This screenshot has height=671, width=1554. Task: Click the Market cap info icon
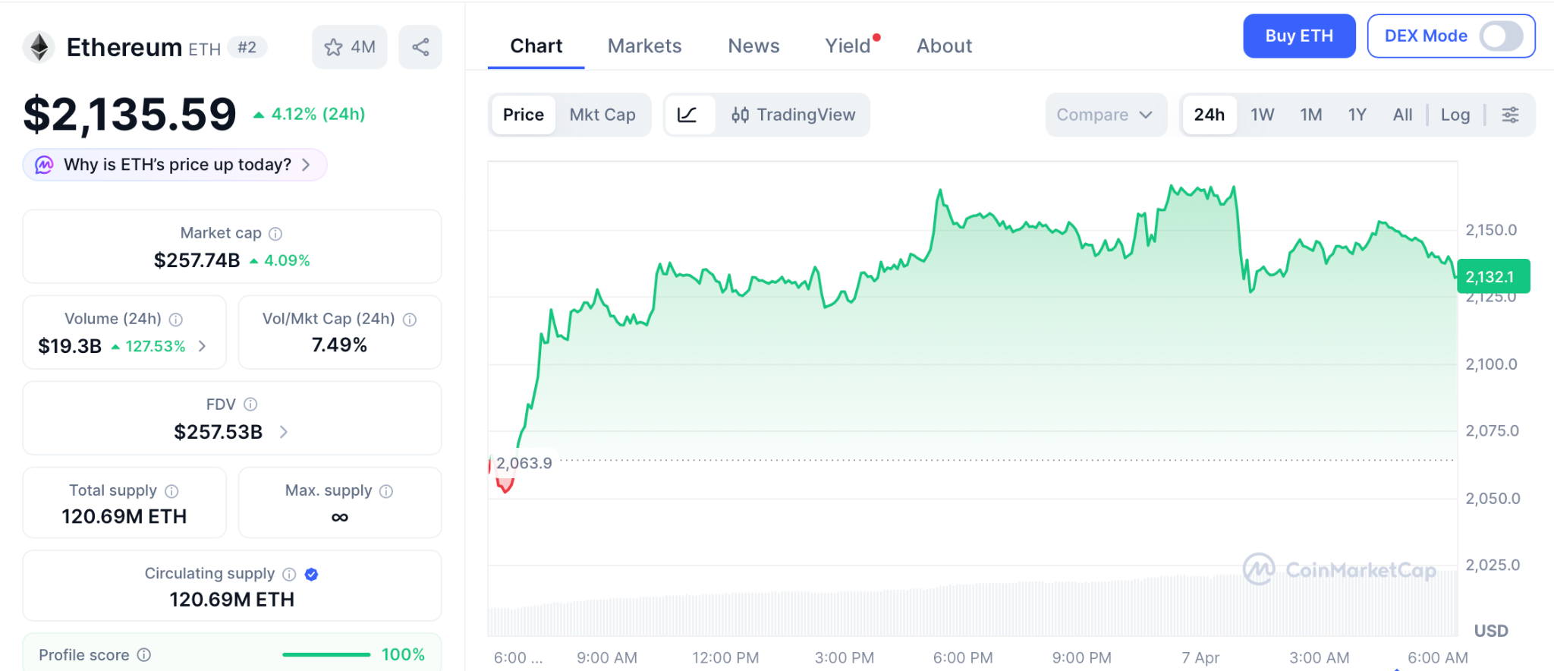coord(275,234)
